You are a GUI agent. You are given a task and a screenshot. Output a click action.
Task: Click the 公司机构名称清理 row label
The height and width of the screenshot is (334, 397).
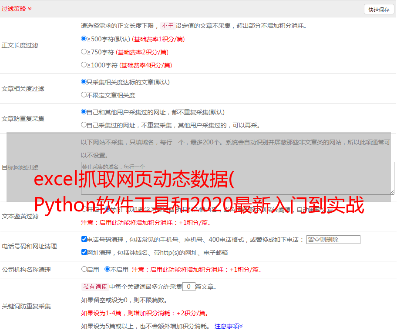pos(26,270)
